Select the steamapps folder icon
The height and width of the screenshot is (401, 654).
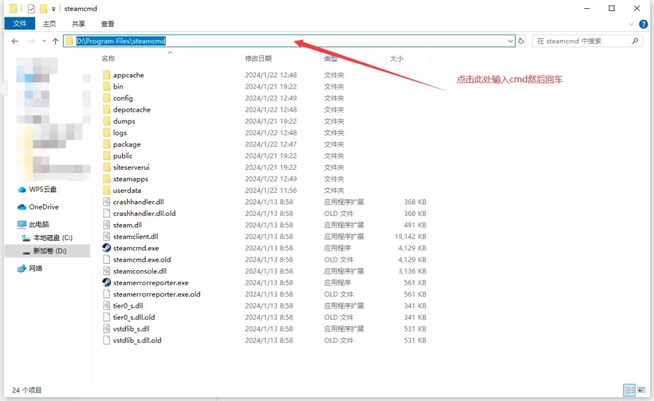tap(107, 179)
